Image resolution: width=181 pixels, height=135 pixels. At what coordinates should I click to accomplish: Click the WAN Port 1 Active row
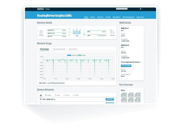click(x=57, y=30)
